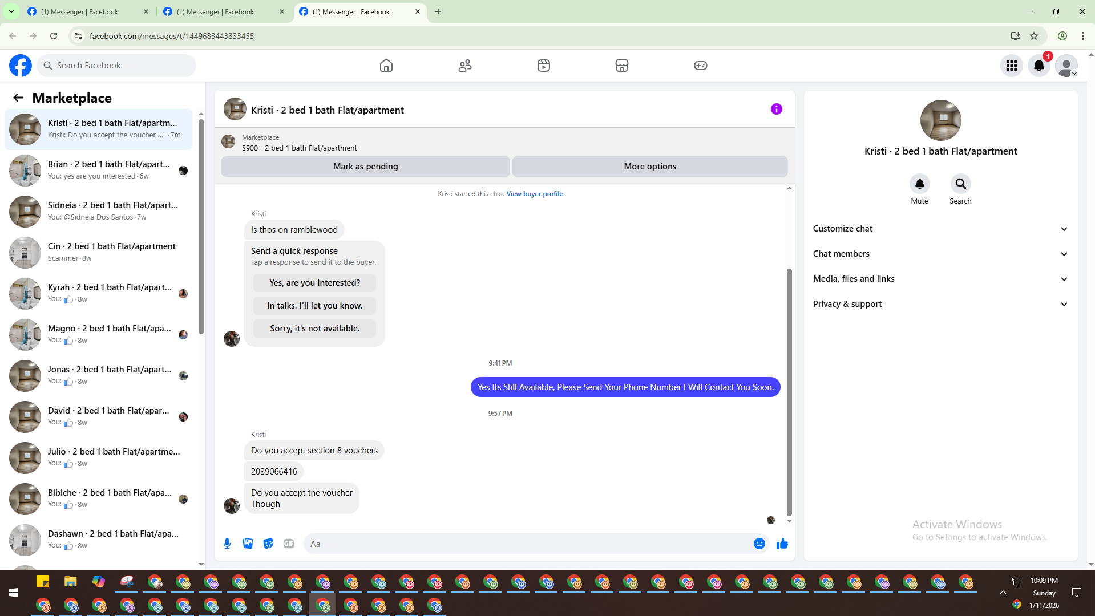Open View buyer profile link
This screenshot has height=616, width=1095.
[535, 194]
